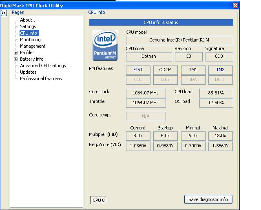
Task: Click the greyed DTS feature indicator
Action: pyautogui.click(x=165, y=80)
